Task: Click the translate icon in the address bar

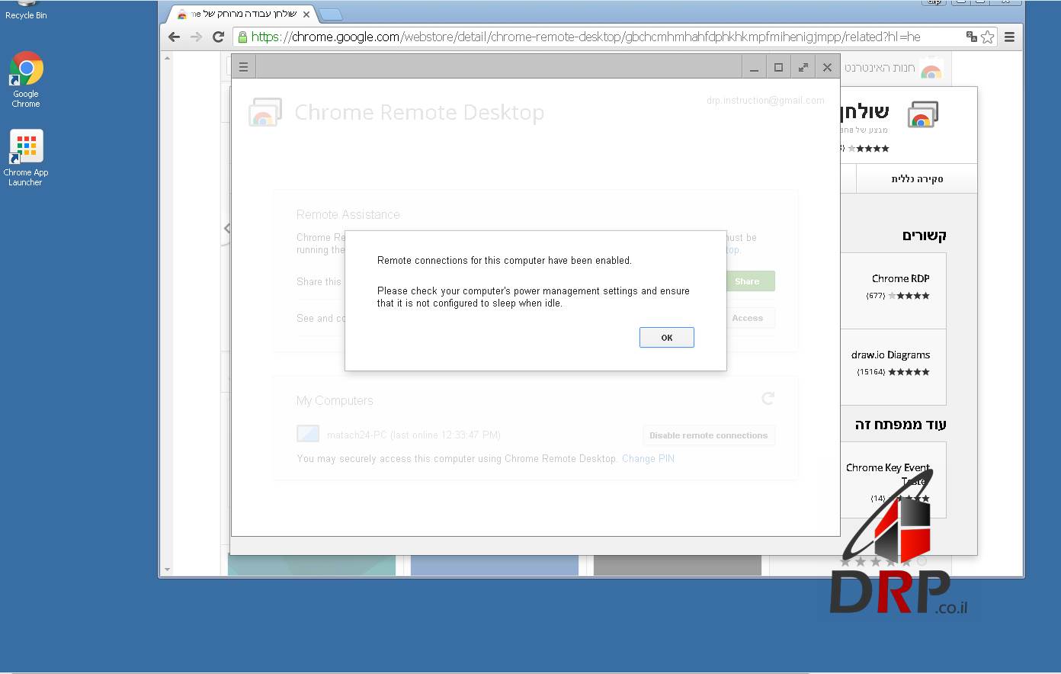Action: point(971,37)
